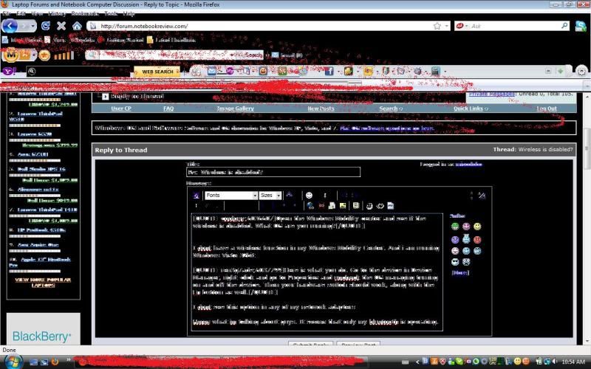Image resolution: width=591 pixels, height=369 pixels.
Task: Open the BlackBerry advertisement banner
Action: (43, 329)
